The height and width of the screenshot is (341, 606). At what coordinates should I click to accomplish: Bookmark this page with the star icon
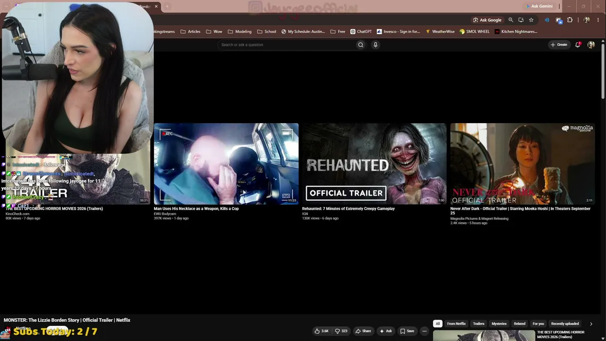click(x=531, y=20)
